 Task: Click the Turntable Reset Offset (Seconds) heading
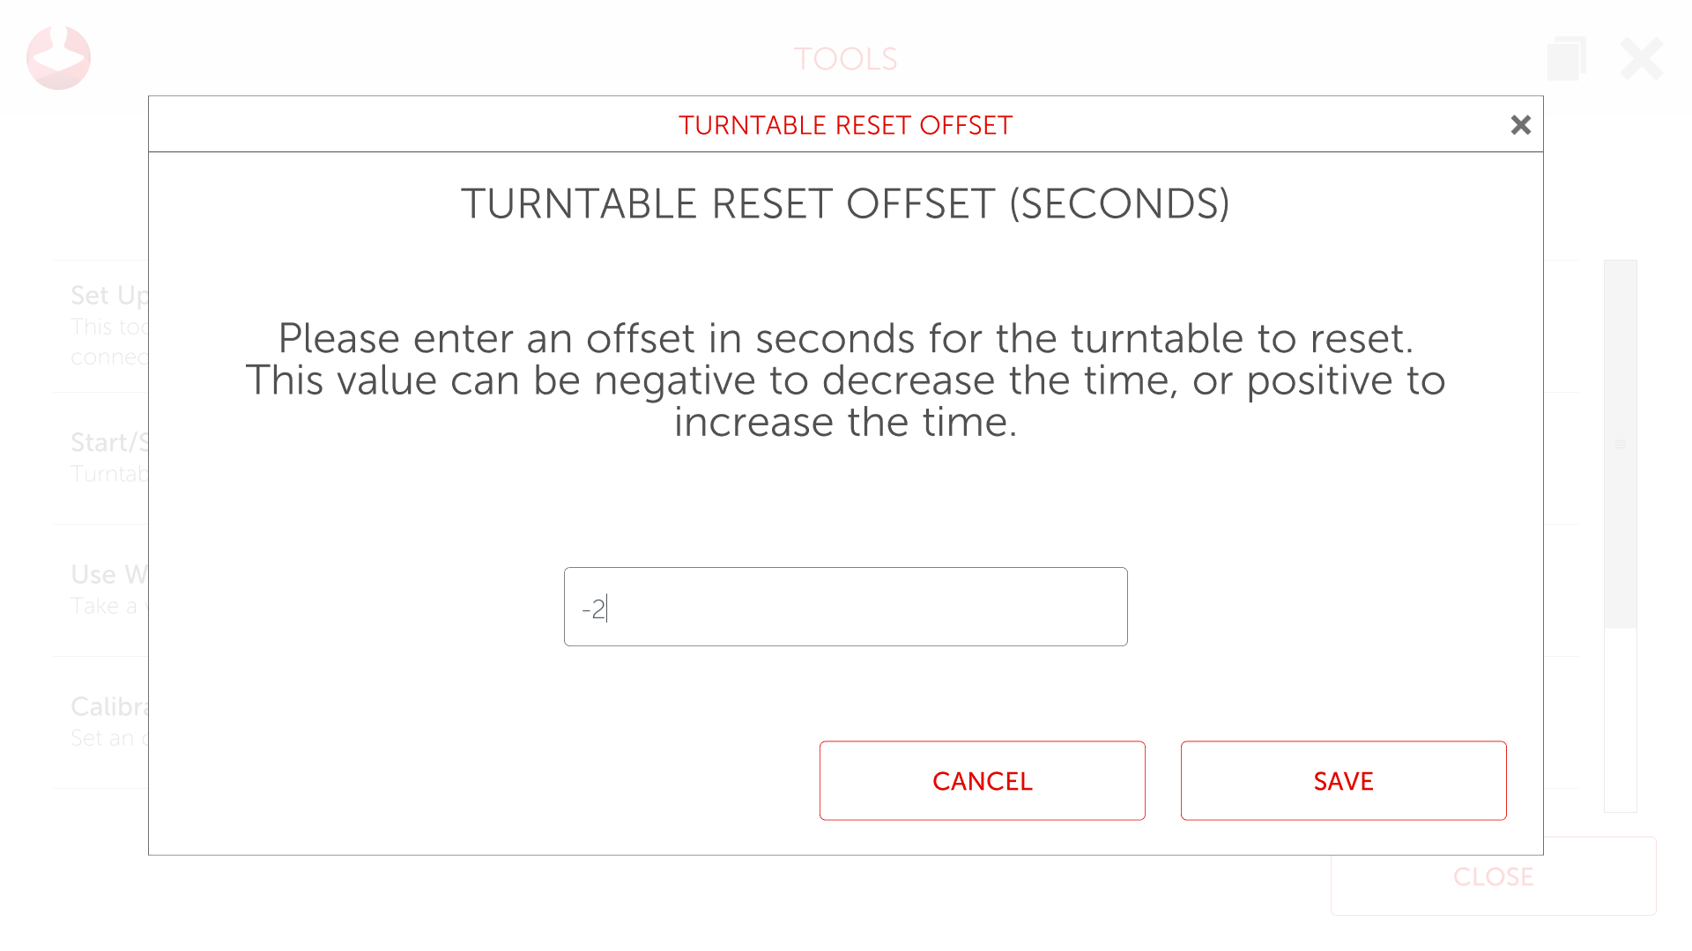click(845, 204)
